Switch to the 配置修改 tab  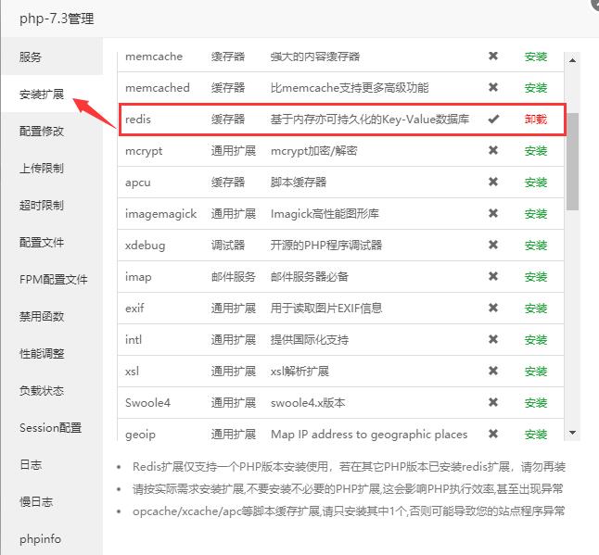pos(42,131)
